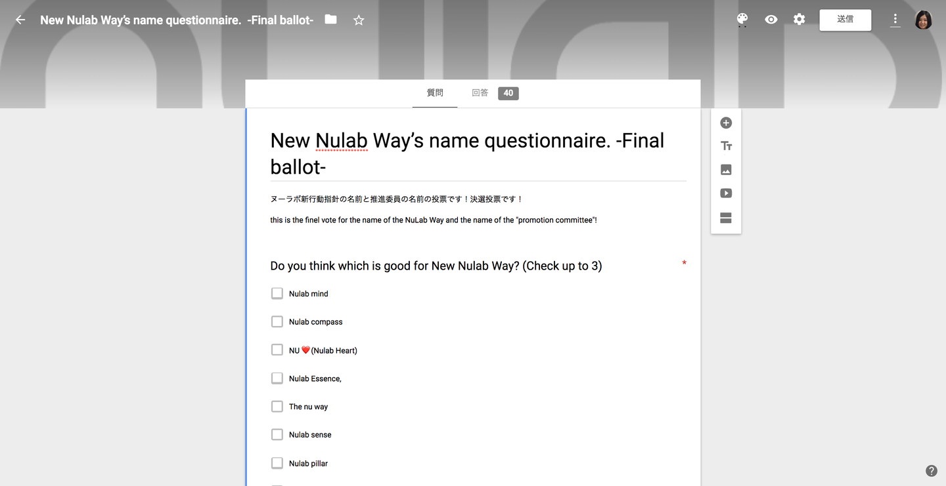Open the help question mark button

932,470
